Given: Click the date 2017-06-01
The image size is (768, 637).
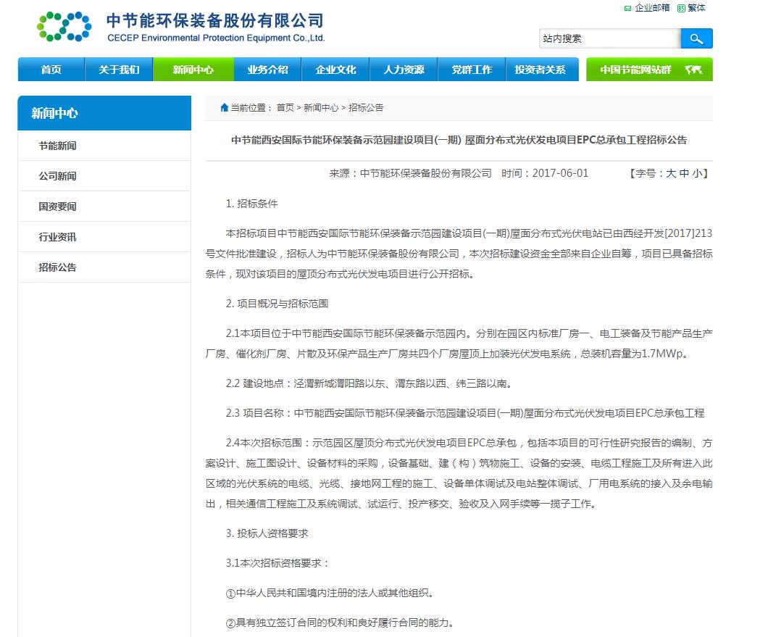Looking at the screenshot, I should click(x=560, y=173).
